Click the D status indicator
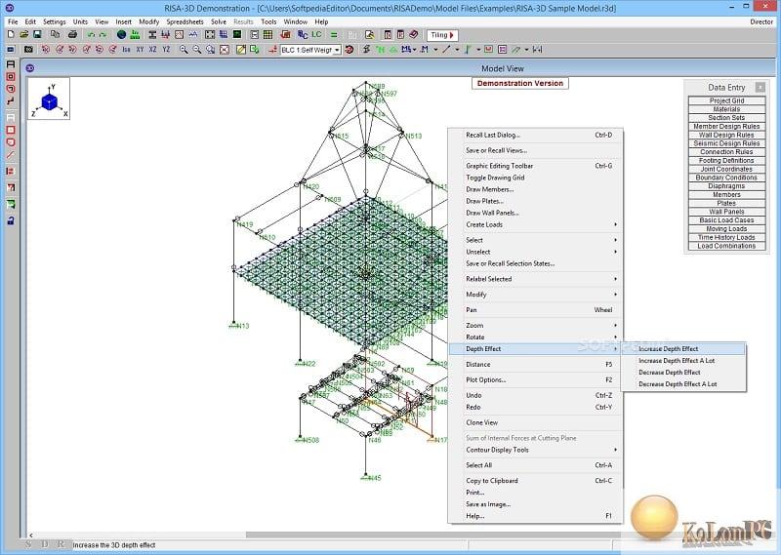This screenshot has width=781, height=555. pos(45,544)
